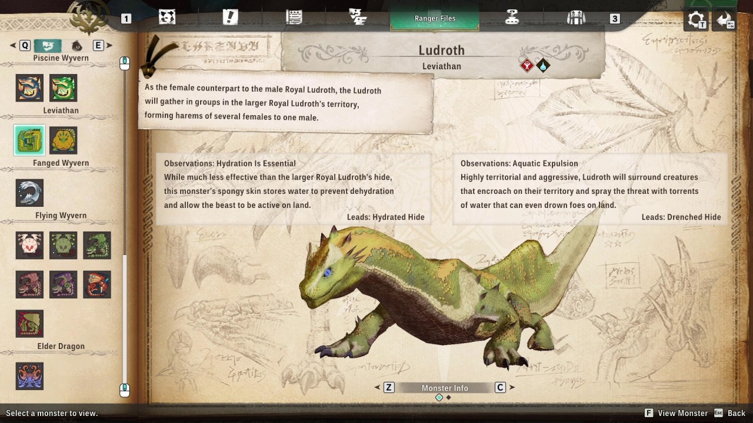The width and height of the screenshot is (753, 423).
Task: Select the yellow Royal Ludroth icon
Action: click(63, 140)
